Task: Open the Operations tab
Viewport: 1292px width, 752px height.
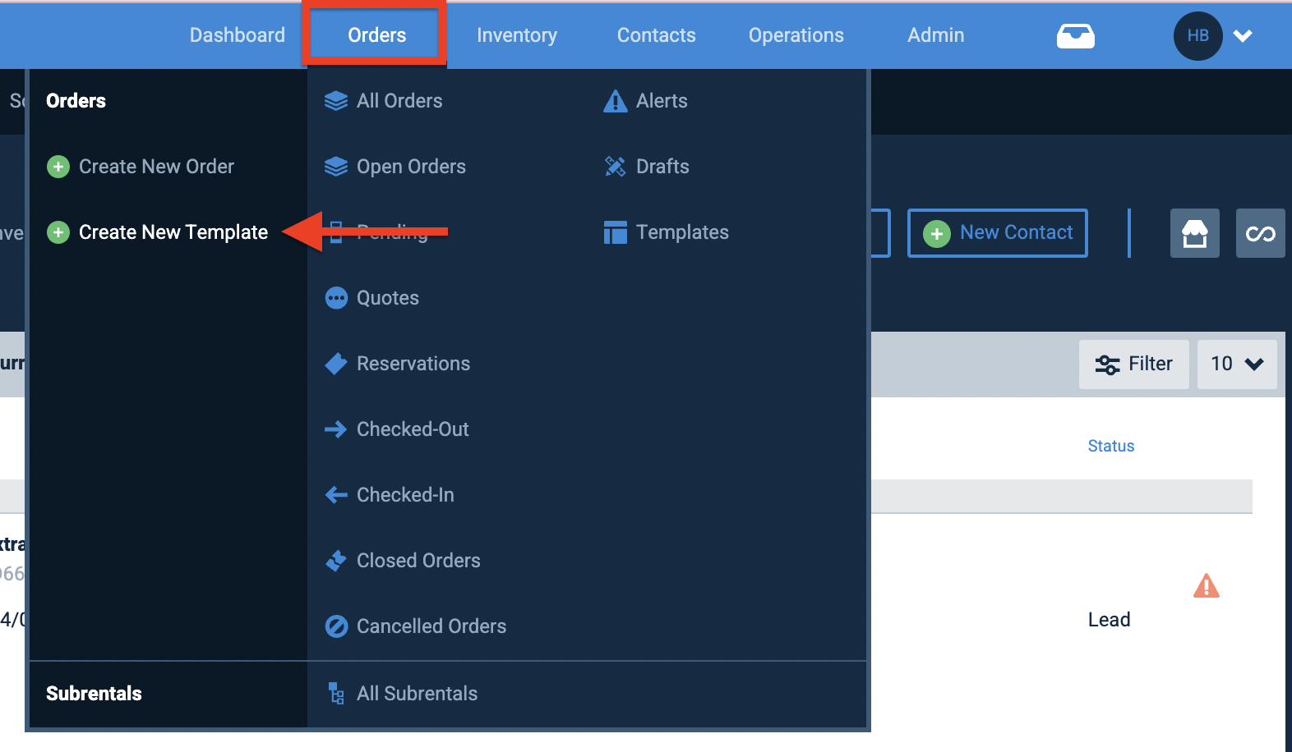Action: [796, 35]
